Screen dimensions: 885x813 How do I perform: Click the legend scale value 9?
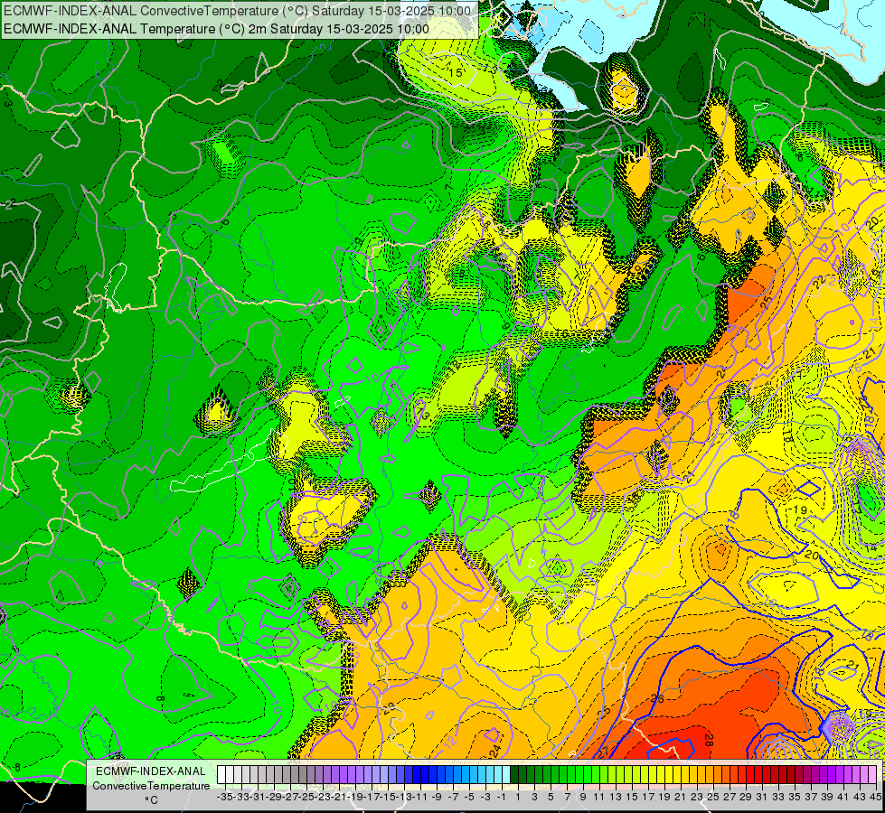(x=583, y=797)
